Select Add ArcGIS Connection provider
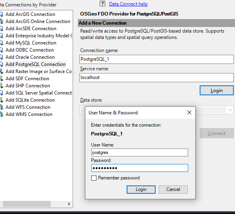235x214 pixels. click(30, 14)
